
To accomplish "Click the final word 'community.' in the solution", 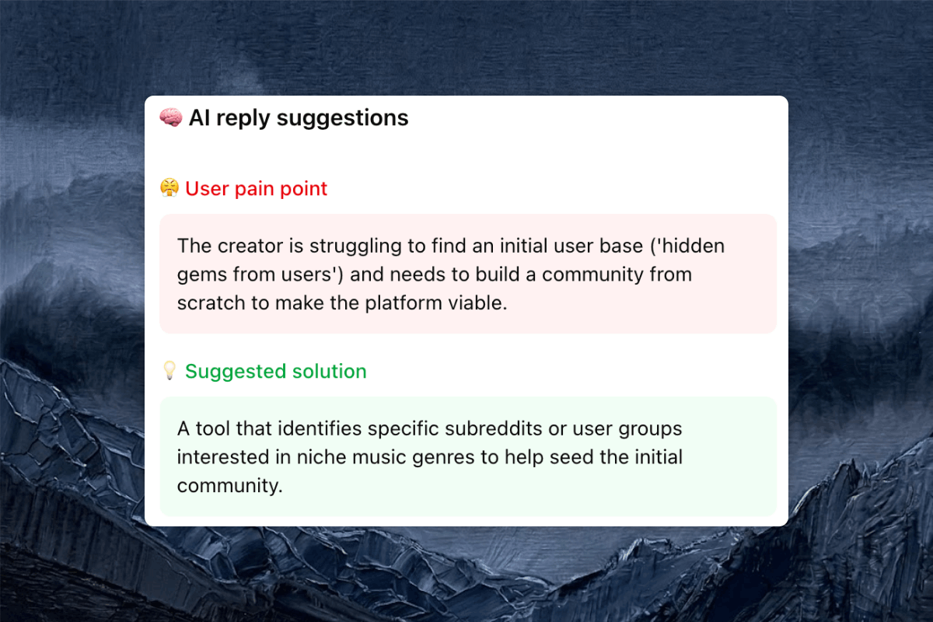I will (x=229, y=485).
